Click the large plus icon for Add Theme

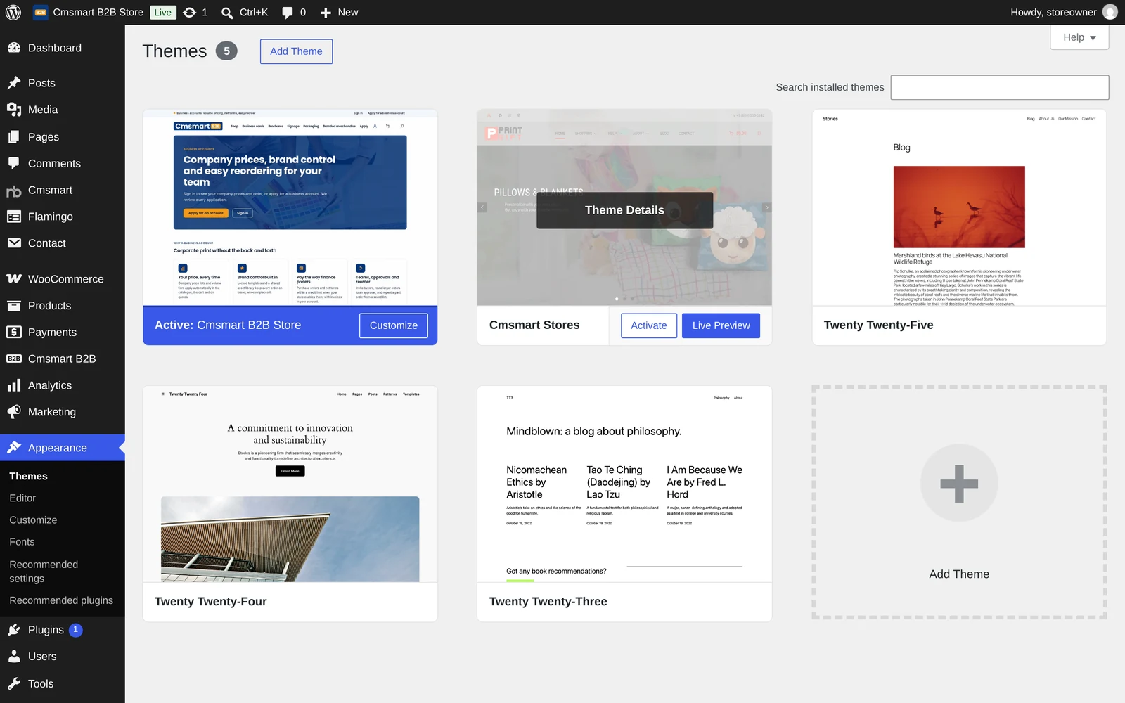pos(959,483)
